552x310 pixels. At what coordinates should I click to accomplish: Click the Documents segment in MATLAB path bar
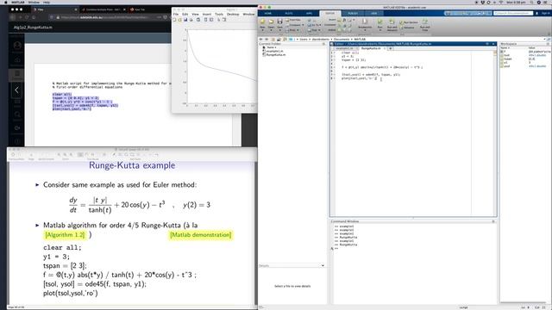(x=342, y=39)
